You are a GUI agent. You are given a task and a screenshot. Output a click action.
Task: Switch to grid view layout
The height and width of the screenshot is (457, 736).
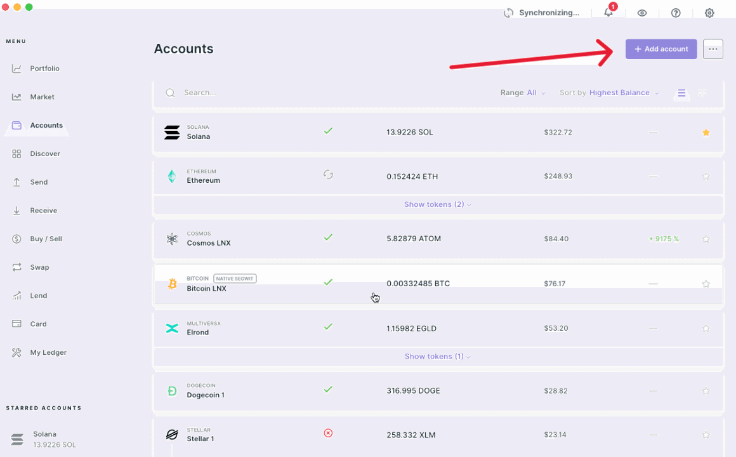[x=702, y=93]
